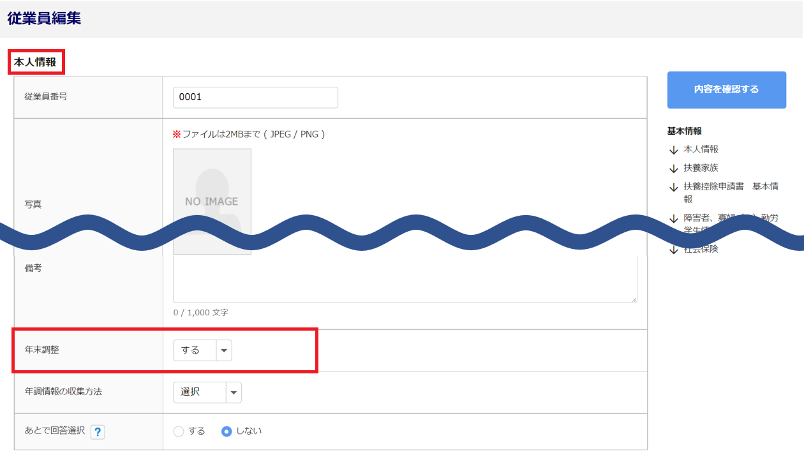
Task: Click the arrow icon before 扶養控除申請書
Action: tap(673, 187)
